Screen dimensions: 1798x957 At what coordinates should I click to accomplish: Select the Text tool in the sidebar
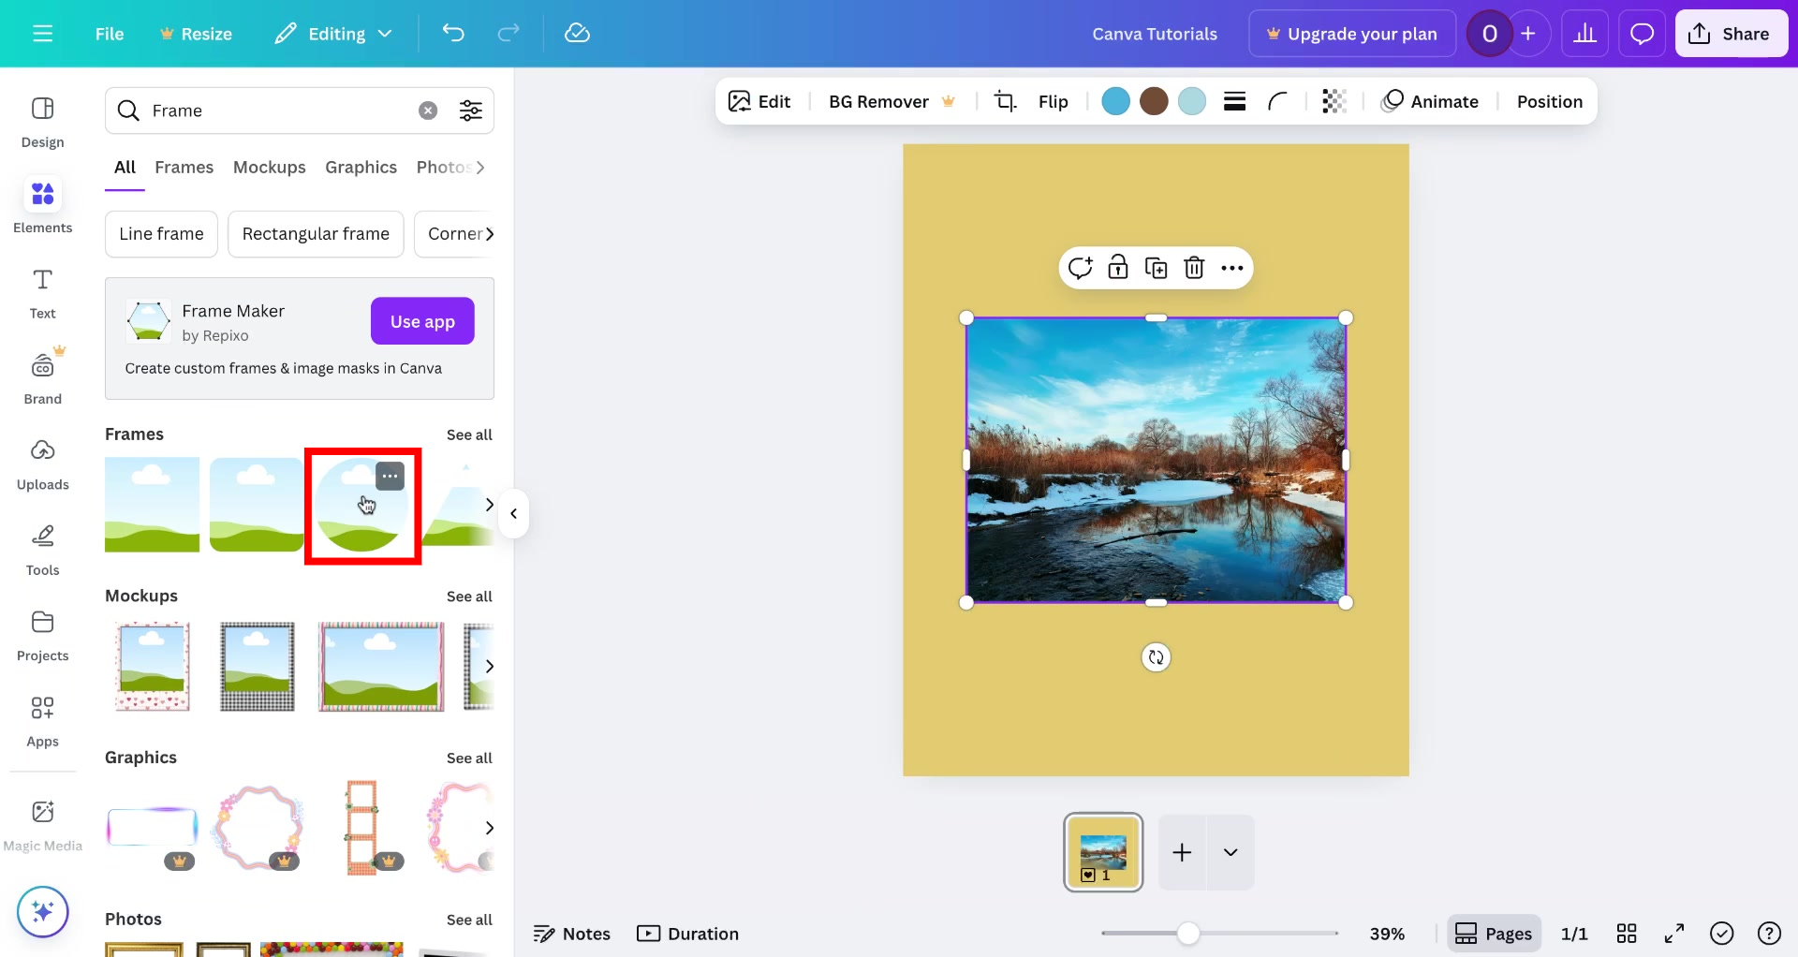pos(42,293)
